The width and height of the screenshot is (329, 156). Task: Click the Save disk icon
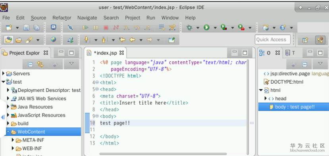point(26,27)
